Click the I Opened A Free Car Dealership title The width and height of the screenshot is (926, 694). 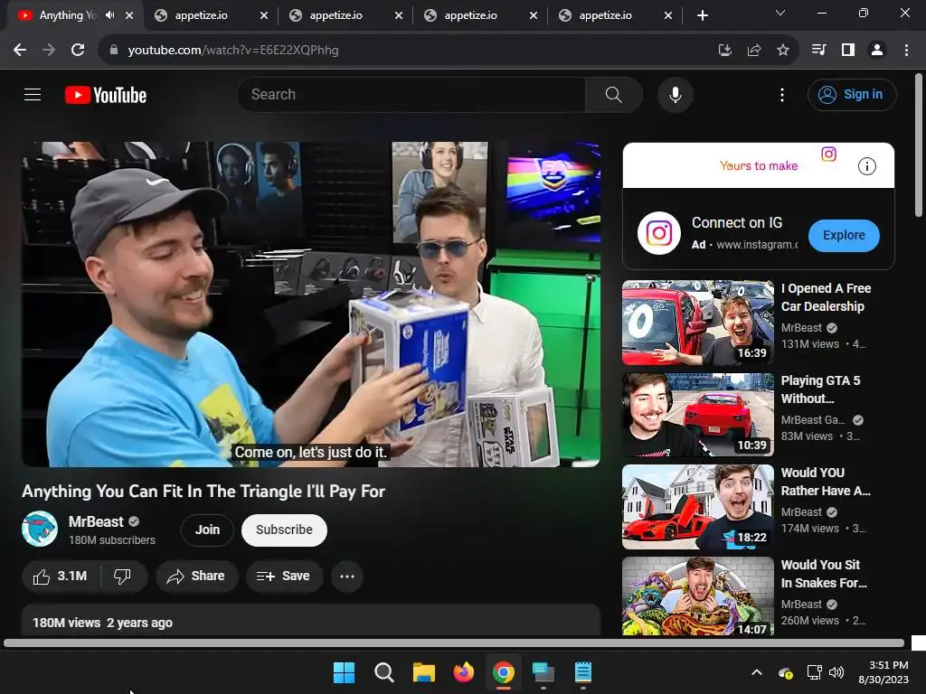click(x=826, y=297)
